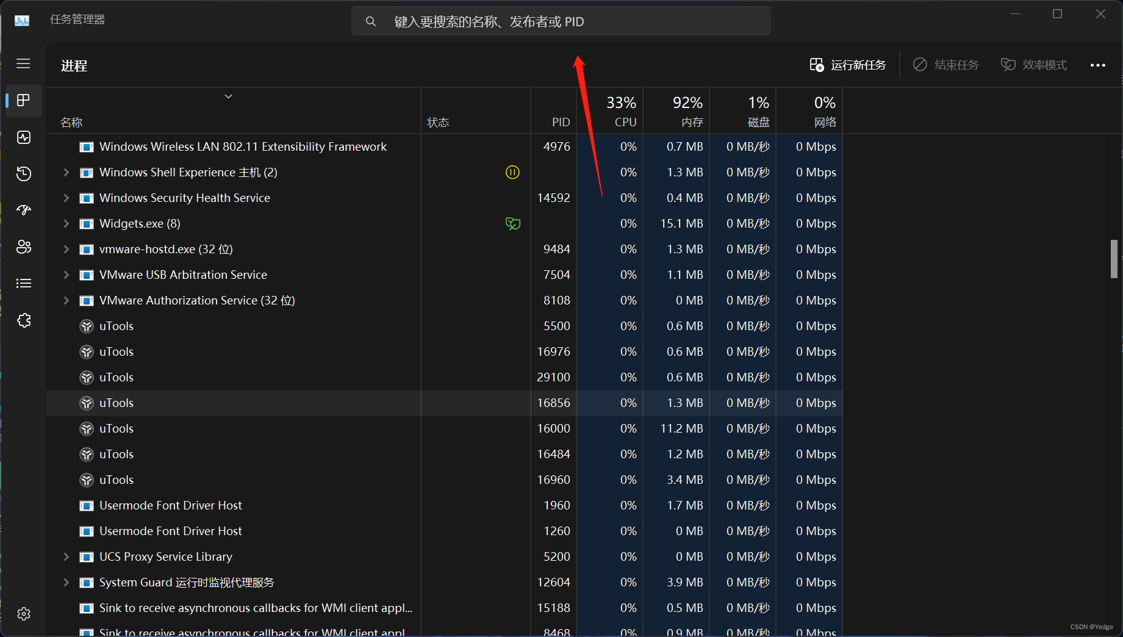The width and height of the screenshot is (1123, 637).
Task: Click the PID 14592 cell
Action: pos(553,198)
